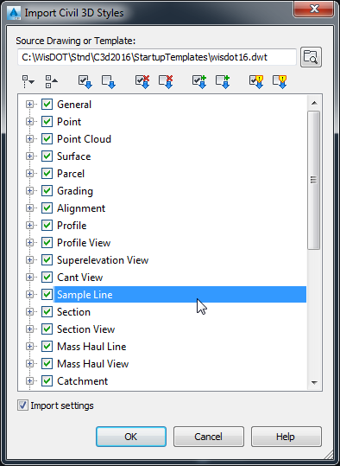This screenshot has height=466, width=340.
Task: Uncheck the Alignment category checkbox
Action: point(47,208)
